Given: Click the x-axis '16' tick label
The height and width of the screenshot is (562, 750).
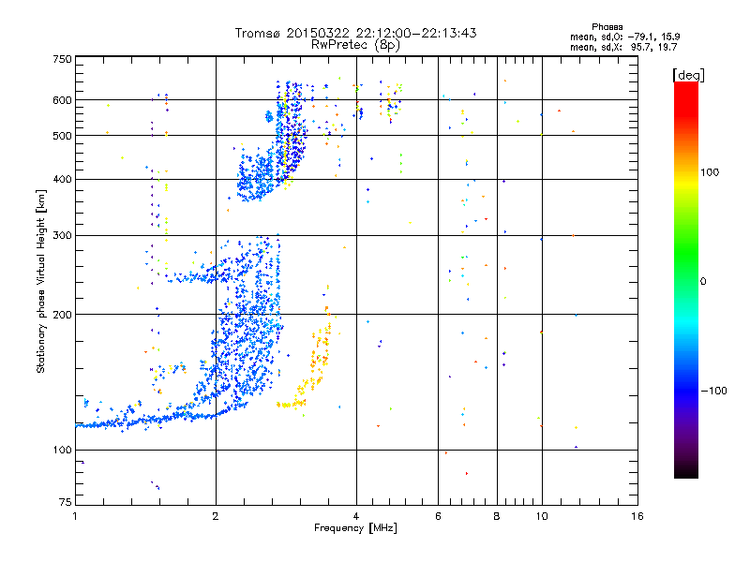Looking at the screenshot, I should pyautogui.click(x=637, y=516).
